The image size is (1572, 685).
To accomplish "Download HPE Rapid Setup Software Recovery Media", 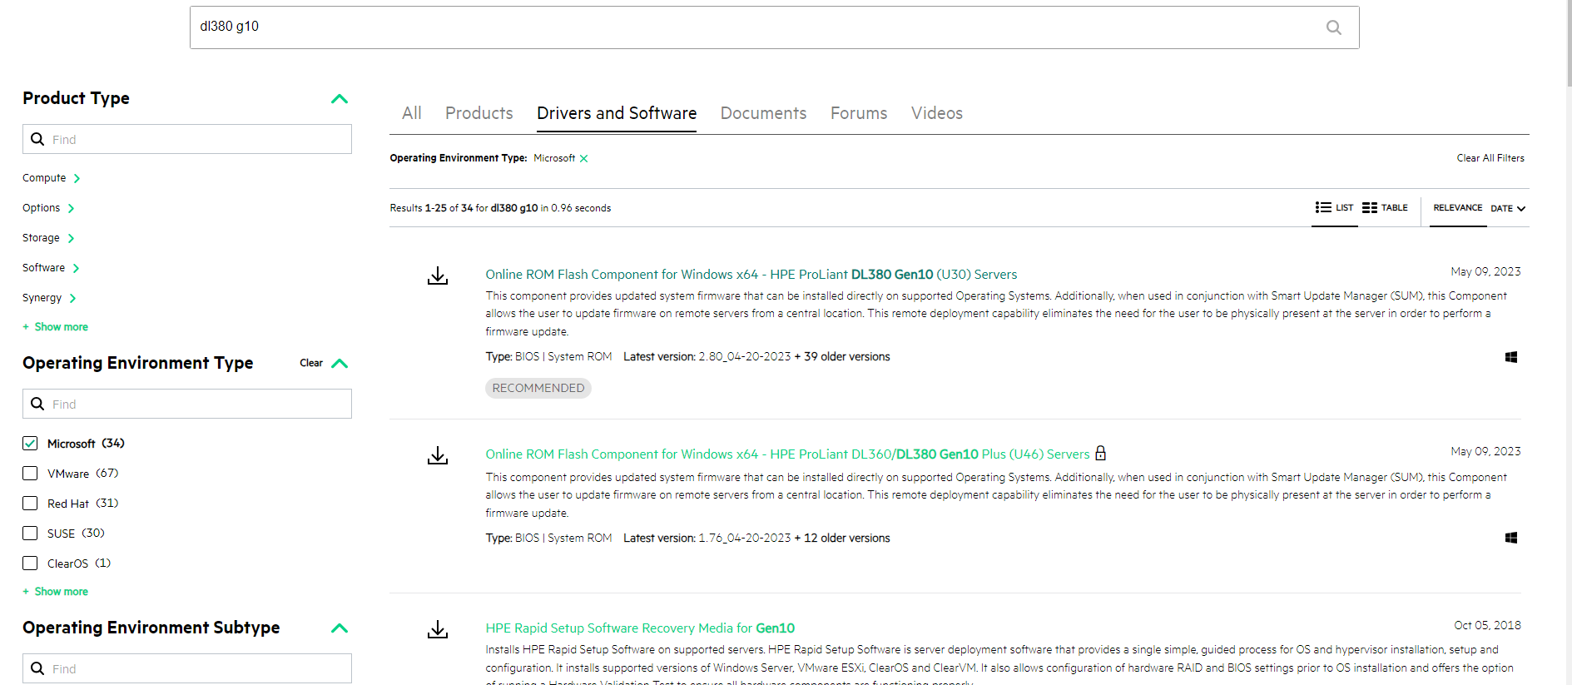I will (x=438, y=629).
